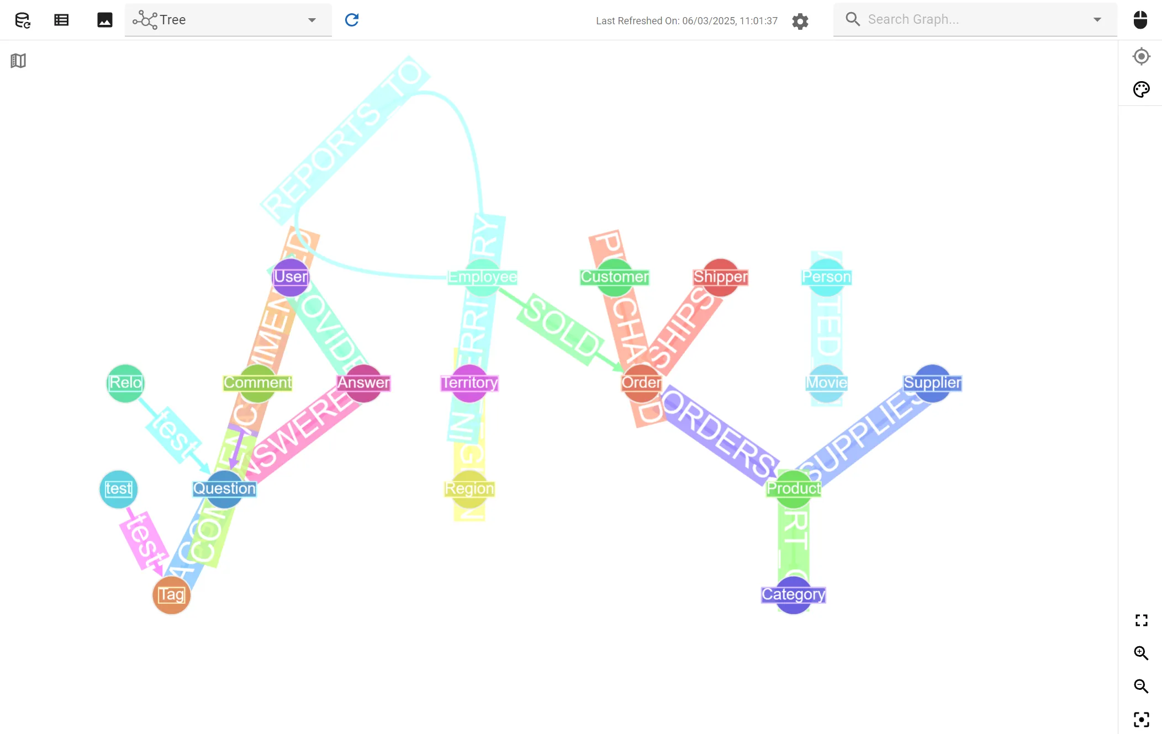This screenshot has width=1162, height=734.
Task: Click the locate target icon
Action: point(1142,56)
